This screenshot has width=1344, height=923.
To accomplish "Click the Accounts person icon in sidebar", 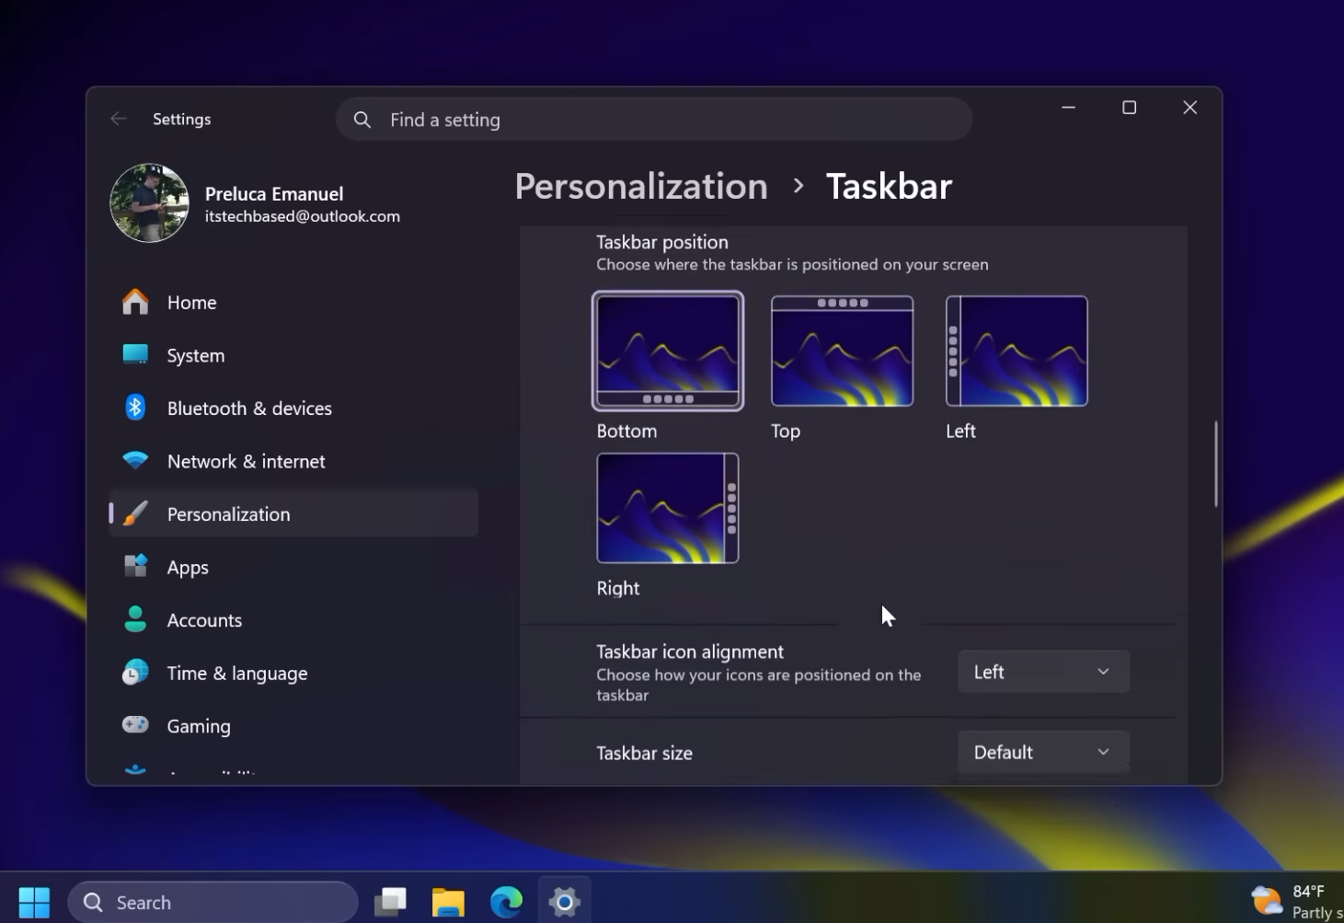I will pyautogui.click(x=135, y=619).
